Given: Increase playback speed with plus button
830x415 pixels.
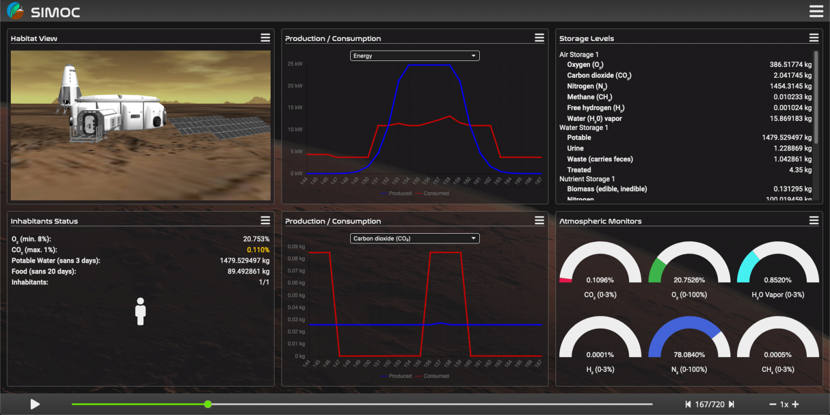Looking at the screenshot, I should tap(795, 404).
